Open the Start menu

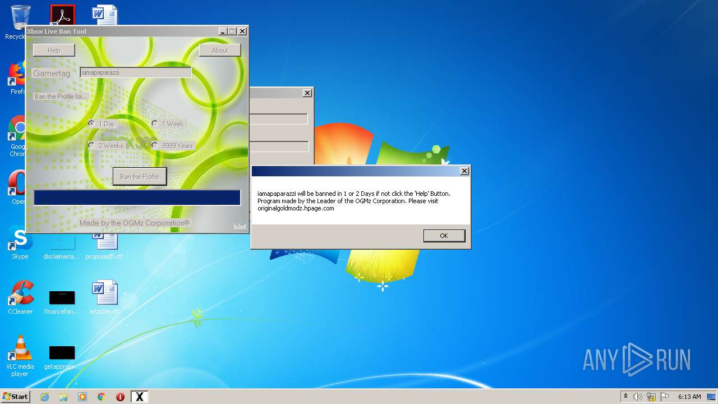[x=15, y=397]
